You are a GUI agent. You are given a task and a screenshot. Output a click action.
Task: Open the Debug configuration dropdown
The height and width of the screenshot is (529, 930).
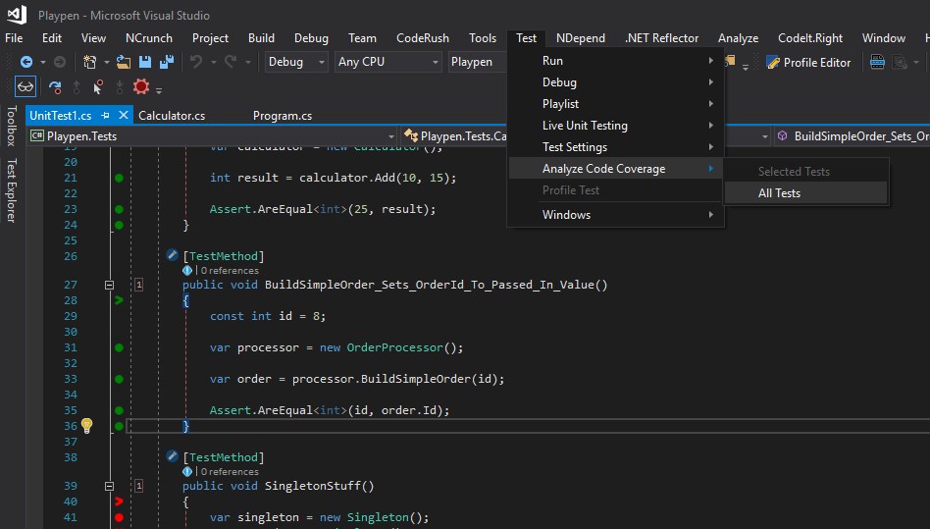[x=296, y=62]
